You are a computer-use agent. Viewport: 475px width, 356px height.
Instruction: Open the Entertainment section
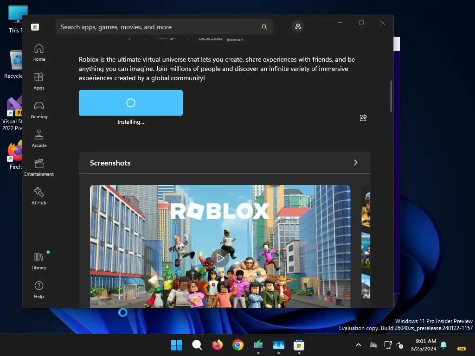[x=39, y=167]
